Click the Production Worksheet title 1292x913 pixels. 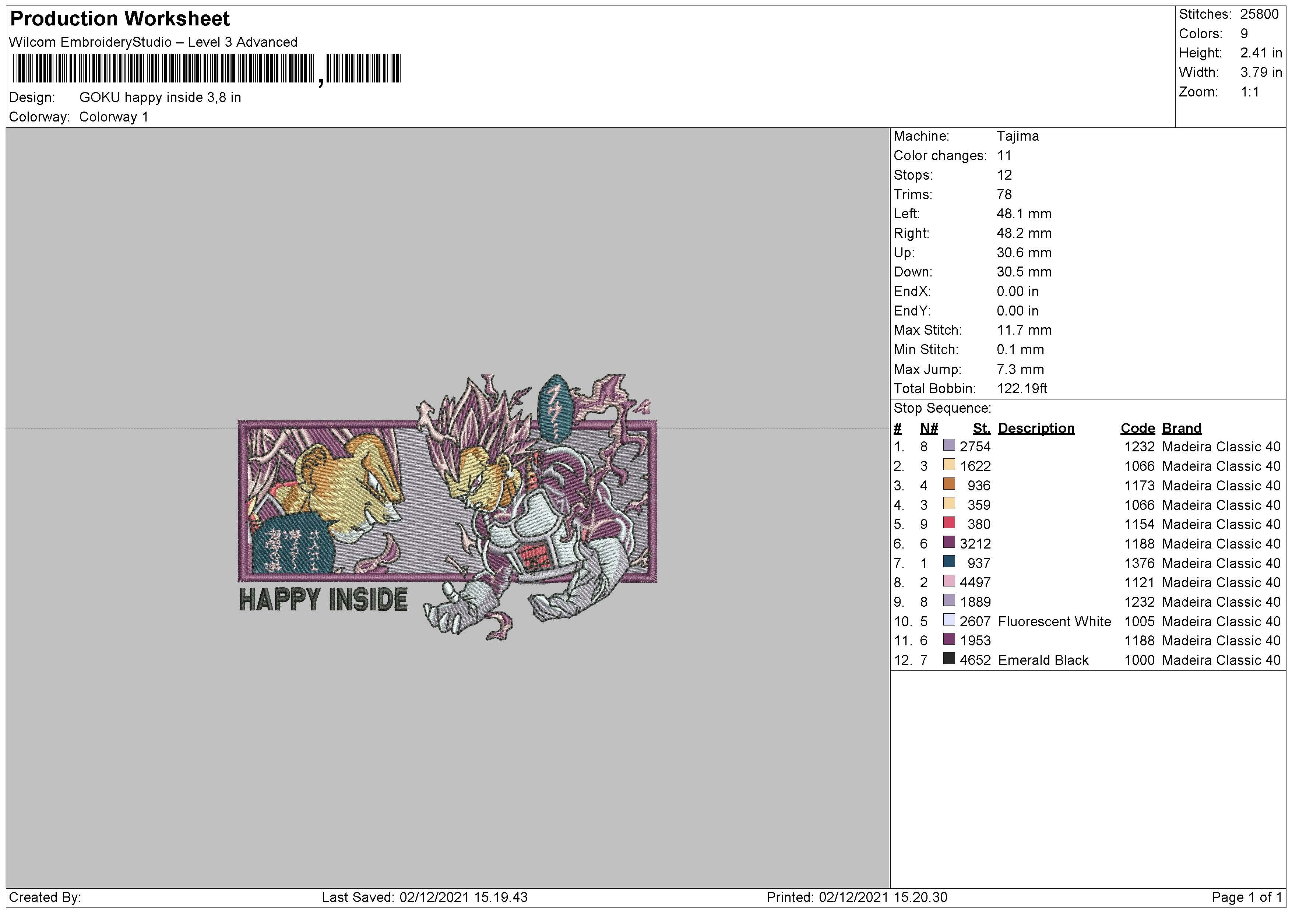120,18
